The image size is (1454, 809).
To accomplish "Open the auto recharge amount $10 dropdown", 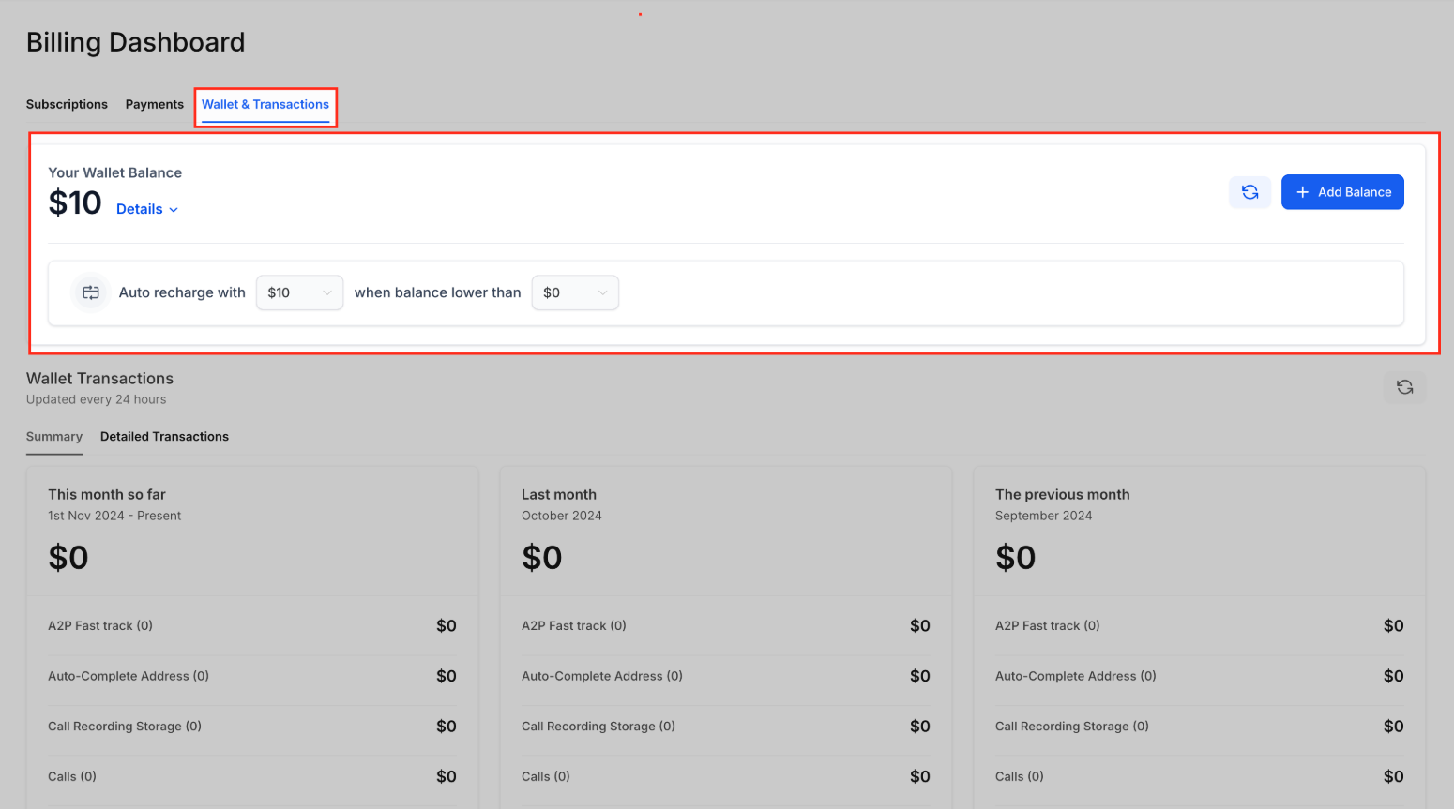I will 299,292.
